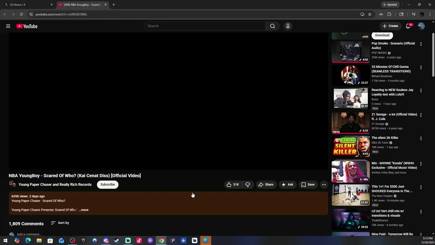Bookmark this page with the star icon
This screenshot has width=435, height=245.
click(x=370, y=14)
